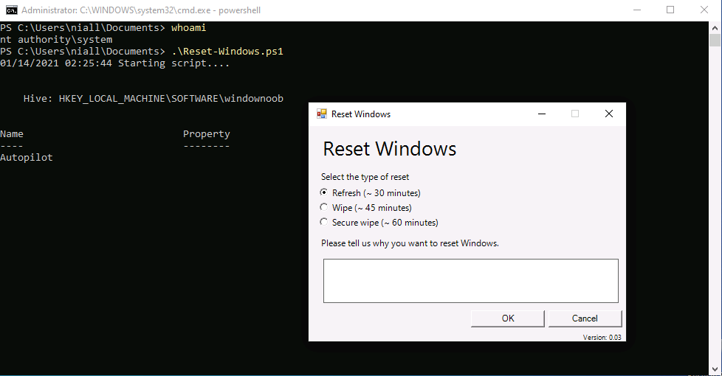Image resolution: width=722 pixels, height=376 pixels.
Task: Click the 'whoami' command text
Action: pos(189,27)
